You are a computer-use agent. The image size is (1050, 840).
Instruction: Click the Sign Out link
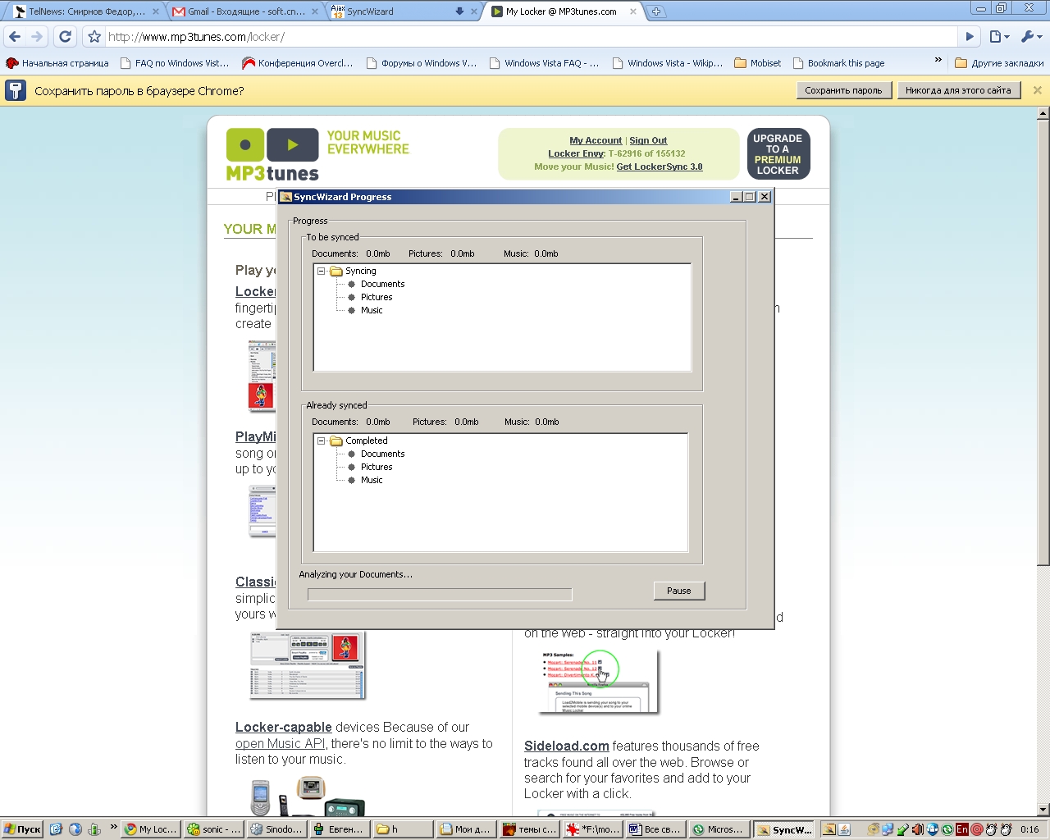pos(648,140)
